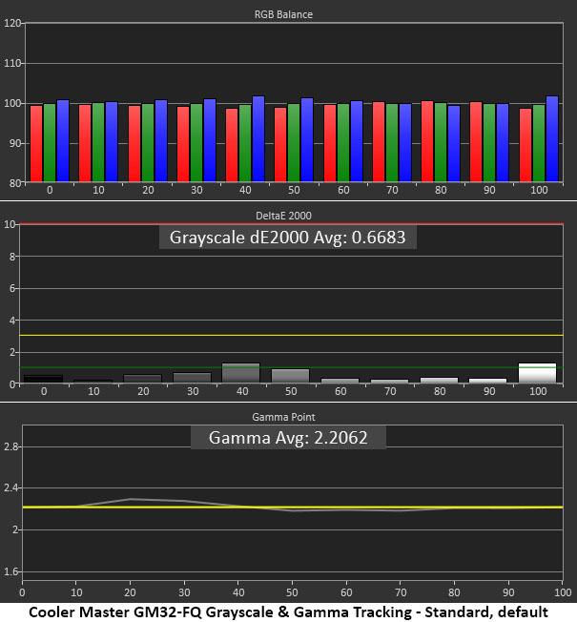Click the red bar at 100 in RGB Balance

tap(525, 145)
